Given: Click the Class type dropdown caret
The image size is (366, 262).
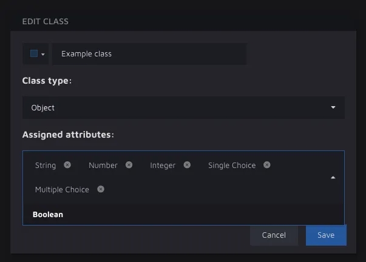Looking at the screenshot, I should coord(333,107).
